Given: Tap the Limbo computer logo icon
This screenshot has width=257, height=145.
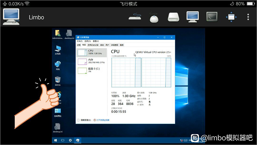Looking at the screenshot, I should 11,17.
